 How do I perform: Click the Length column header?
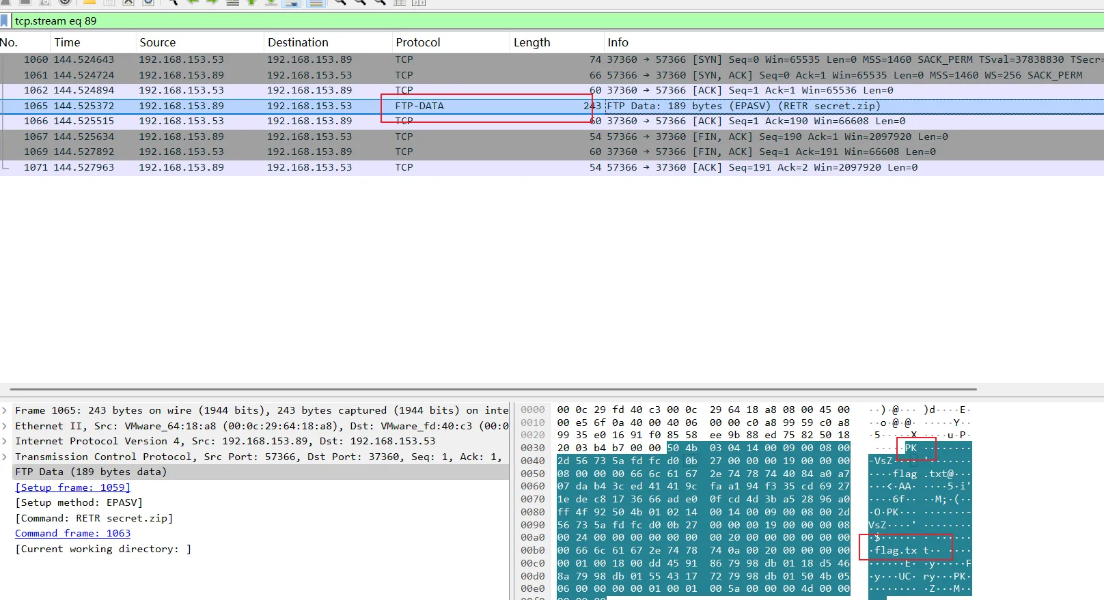point(532,42)
